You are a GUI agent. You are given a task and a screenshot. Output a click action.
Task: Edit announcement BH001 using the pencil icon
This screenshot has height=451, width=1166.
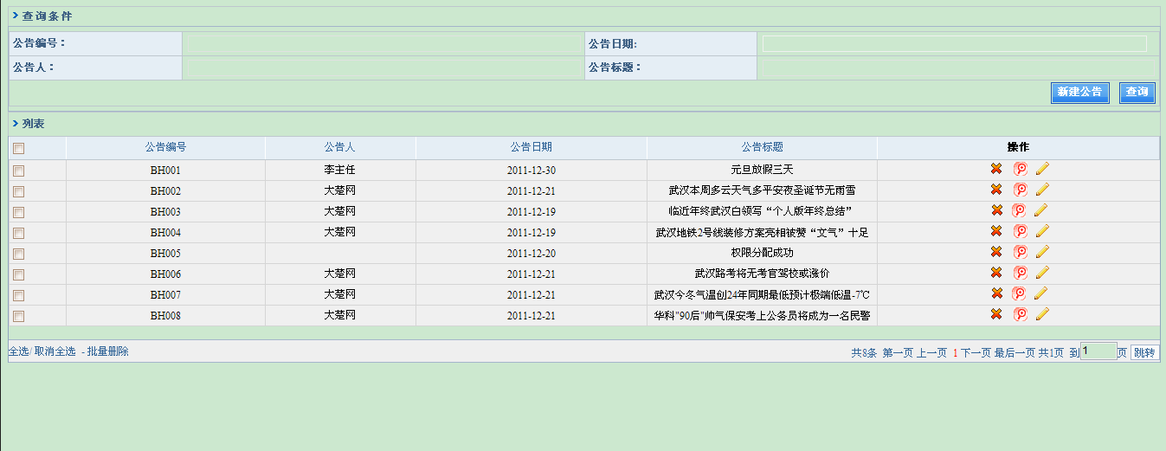[x=1041, y=169]
